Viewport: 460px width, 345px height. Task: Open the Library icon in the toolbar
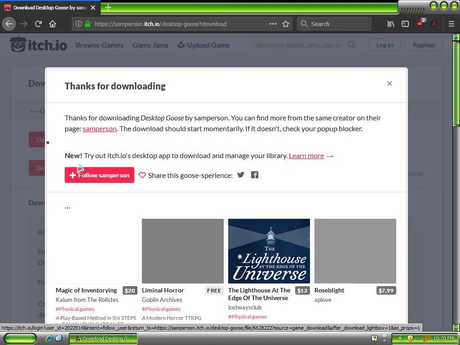[391, 24]
